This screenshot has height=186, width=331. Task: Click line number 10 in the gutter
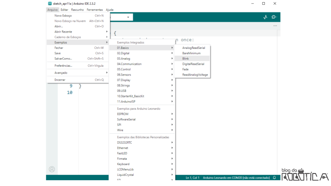pos(70,92)
